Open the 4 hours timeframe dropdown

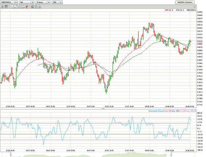(x=43, y=2)
